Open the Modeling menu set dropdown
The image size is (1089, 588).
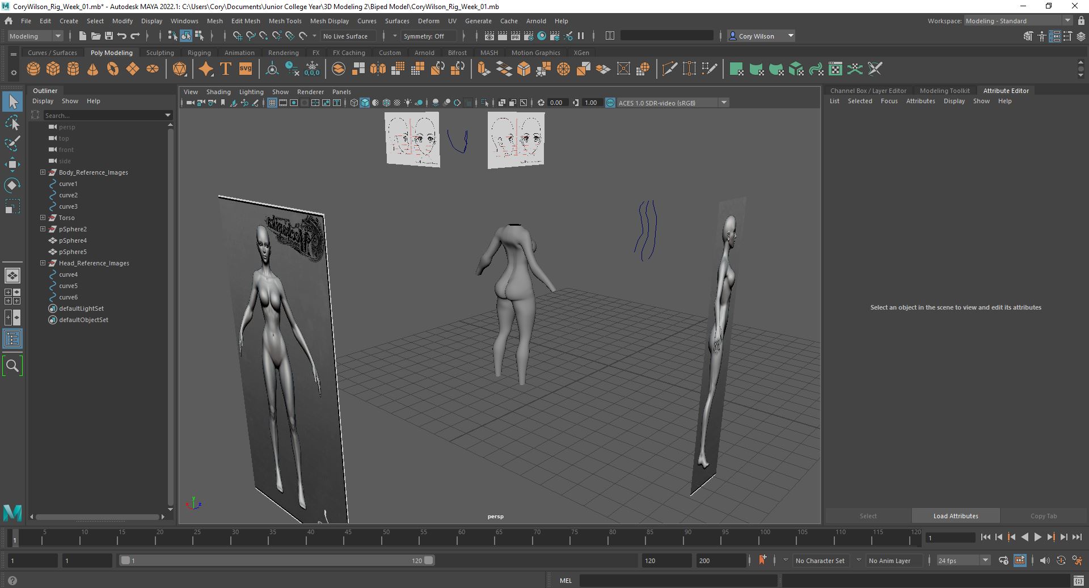[x=35, y=36]
